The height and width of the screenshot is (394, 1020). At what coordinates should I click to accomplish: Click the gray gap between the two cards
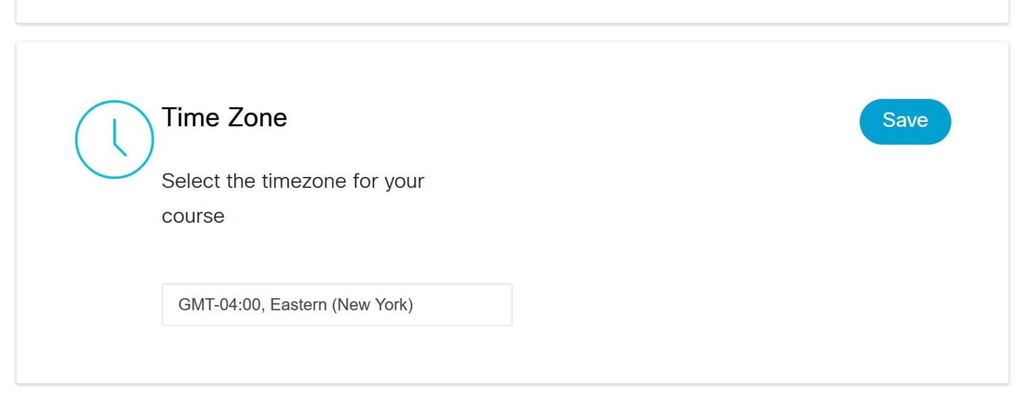[512, 33]
